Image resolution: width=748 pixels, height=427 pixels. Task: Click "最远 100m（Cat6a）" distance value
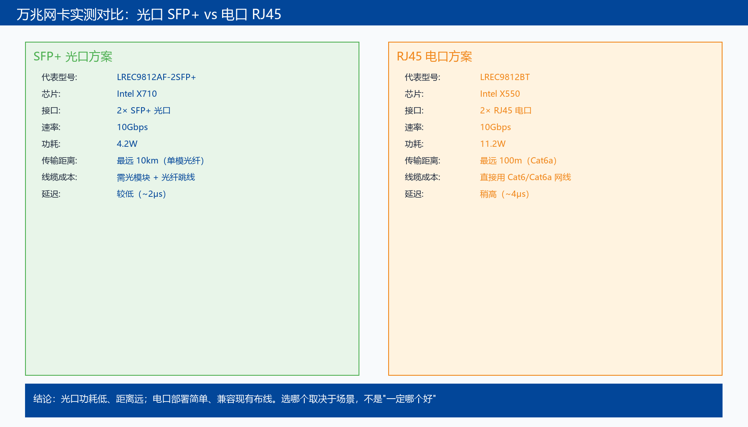pos(518,161)
